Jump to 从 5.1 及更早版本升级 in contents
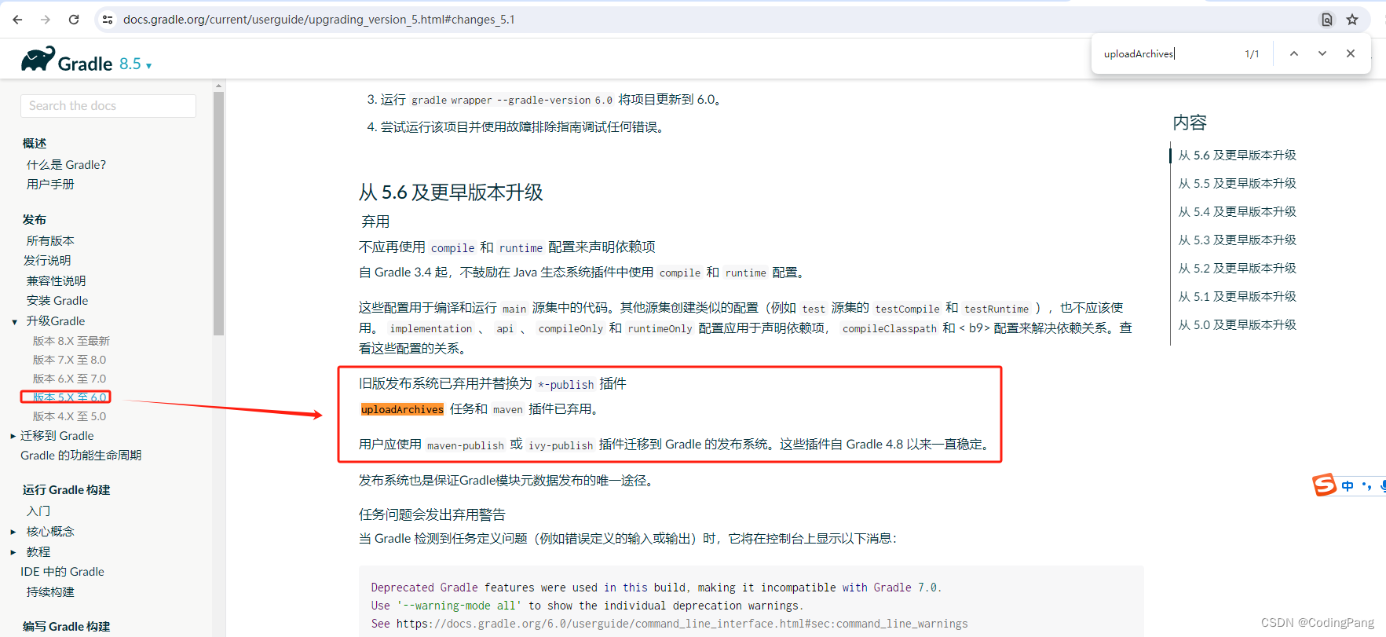Viewport: 1386px width, 637px height. click(x=1237, y=297)
